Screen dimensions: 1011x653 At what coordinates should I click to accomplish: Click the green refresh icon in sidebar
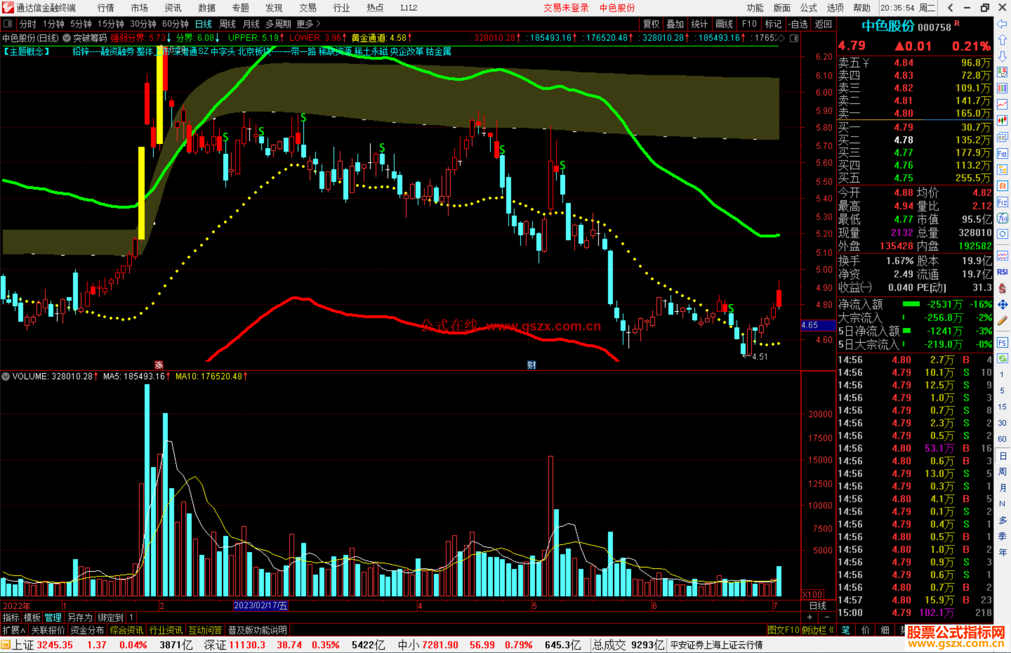(x=1002, y=359)
